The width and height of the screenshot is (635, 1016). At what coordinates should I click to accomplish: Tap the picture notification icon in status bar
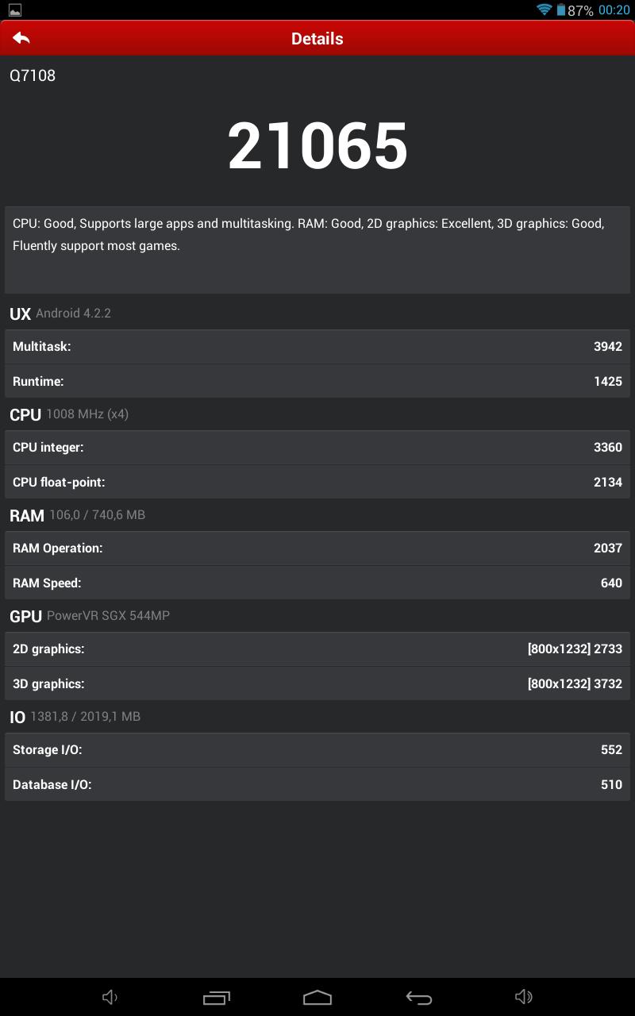tap(15, 10)
